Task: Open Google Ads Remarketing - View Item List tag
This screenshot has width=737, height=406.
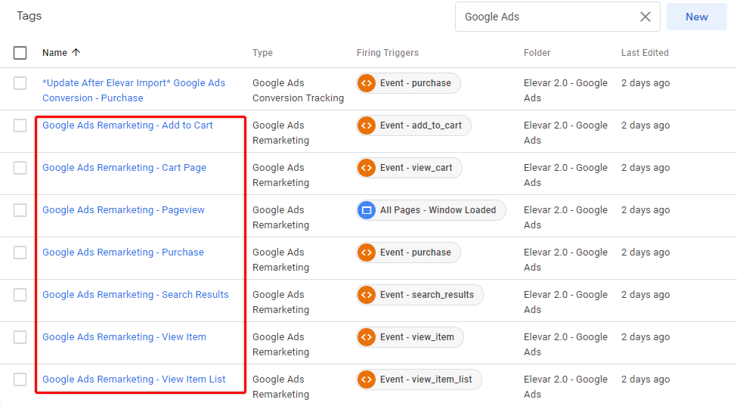Action: [x=134, y=380]
